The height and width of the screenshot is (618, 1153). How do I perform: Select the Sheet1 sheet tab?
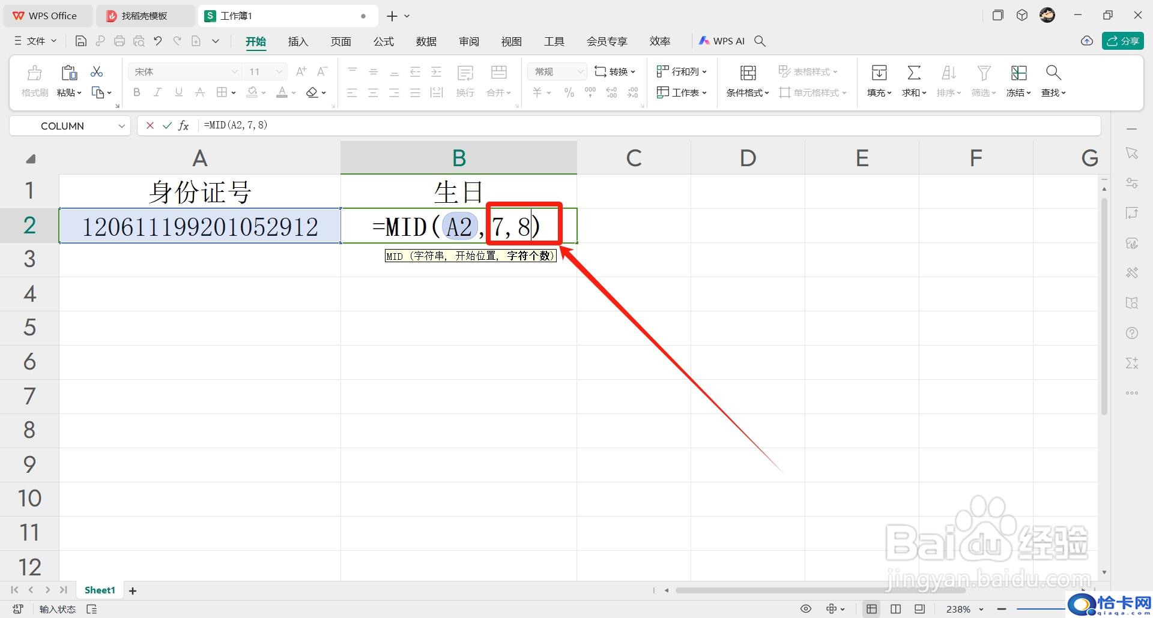pos(100,590)
